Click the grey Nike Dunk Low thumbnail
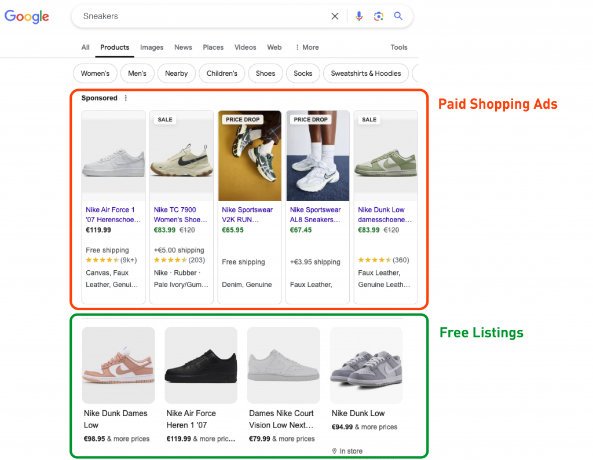Viewport: 593px width, 460px height. 366,365
